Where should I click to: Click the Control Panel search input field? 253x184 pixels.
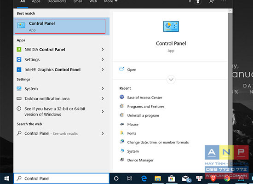point(62,178)
